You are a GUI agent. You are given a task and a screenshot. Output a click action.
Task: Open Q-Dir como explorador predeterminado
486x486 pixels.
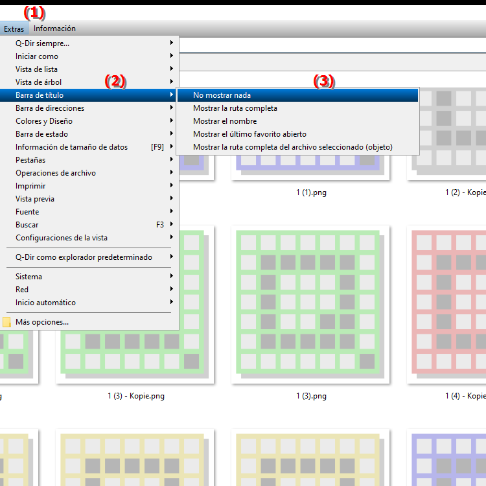click(x=89, y=257)
